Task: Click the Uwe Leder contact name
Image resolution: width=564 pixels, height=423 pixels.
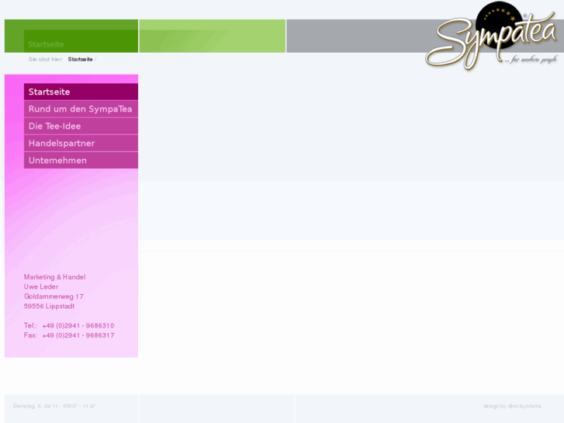Action: point(41,286)
